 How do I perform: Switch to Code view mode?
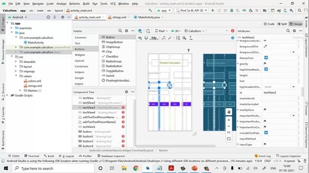click(x=269, y=24)
